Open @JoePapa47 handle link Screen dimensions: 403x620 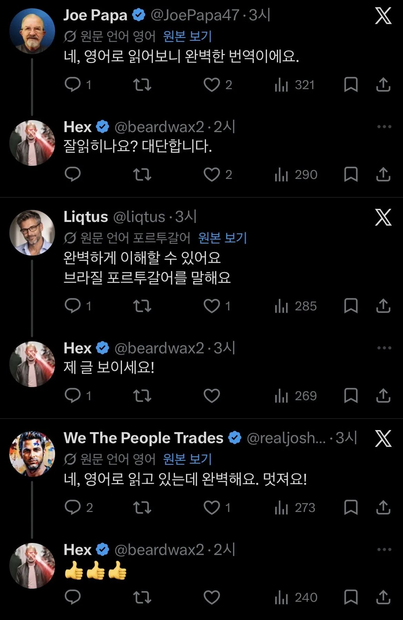(195, 15)
